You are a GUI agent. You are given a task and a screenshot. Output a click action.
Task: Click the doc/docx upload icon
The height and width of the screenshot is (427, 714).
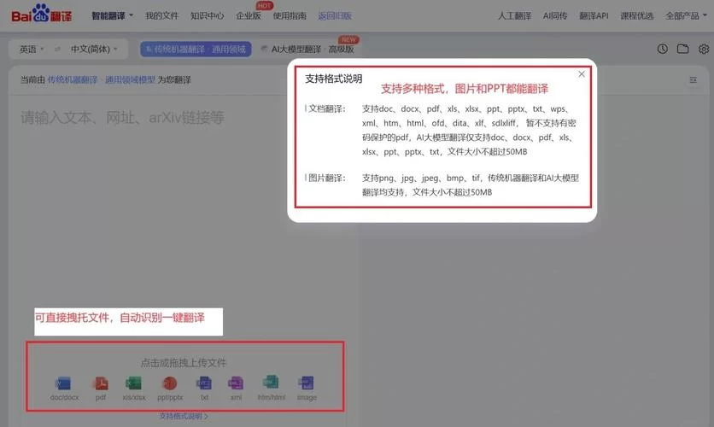click(x=63, y=383)
